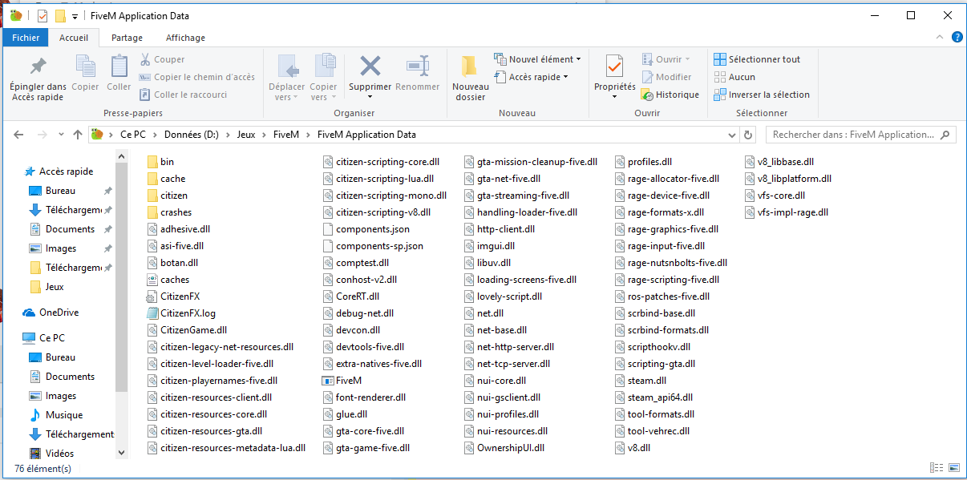The image size is (967, 480).
Task: Click the Modifier ribbon command
Action: 666,77
